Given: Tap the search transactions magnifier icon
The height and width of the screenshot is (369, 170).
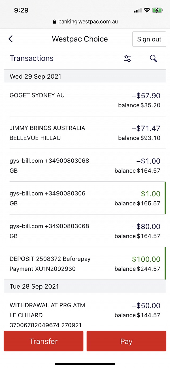Looking at the screenshot, I should click(x=153, y=59).
